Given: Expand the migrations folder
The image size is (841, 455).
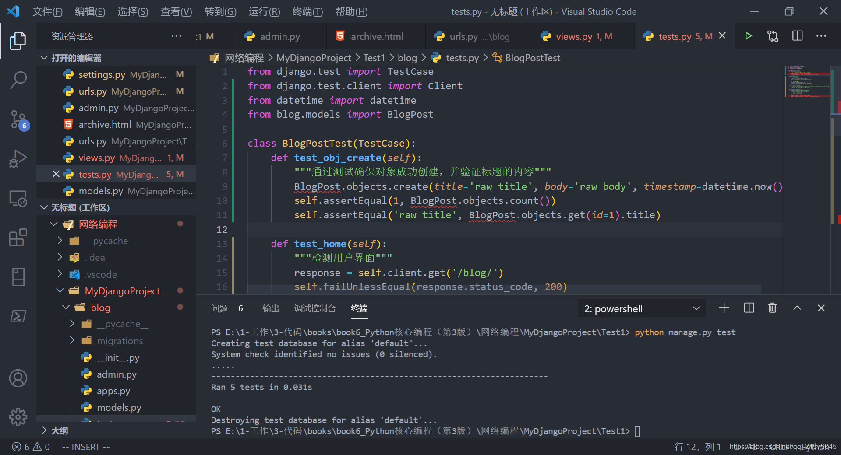Looking at the screenshot, I should pos(72,341).
